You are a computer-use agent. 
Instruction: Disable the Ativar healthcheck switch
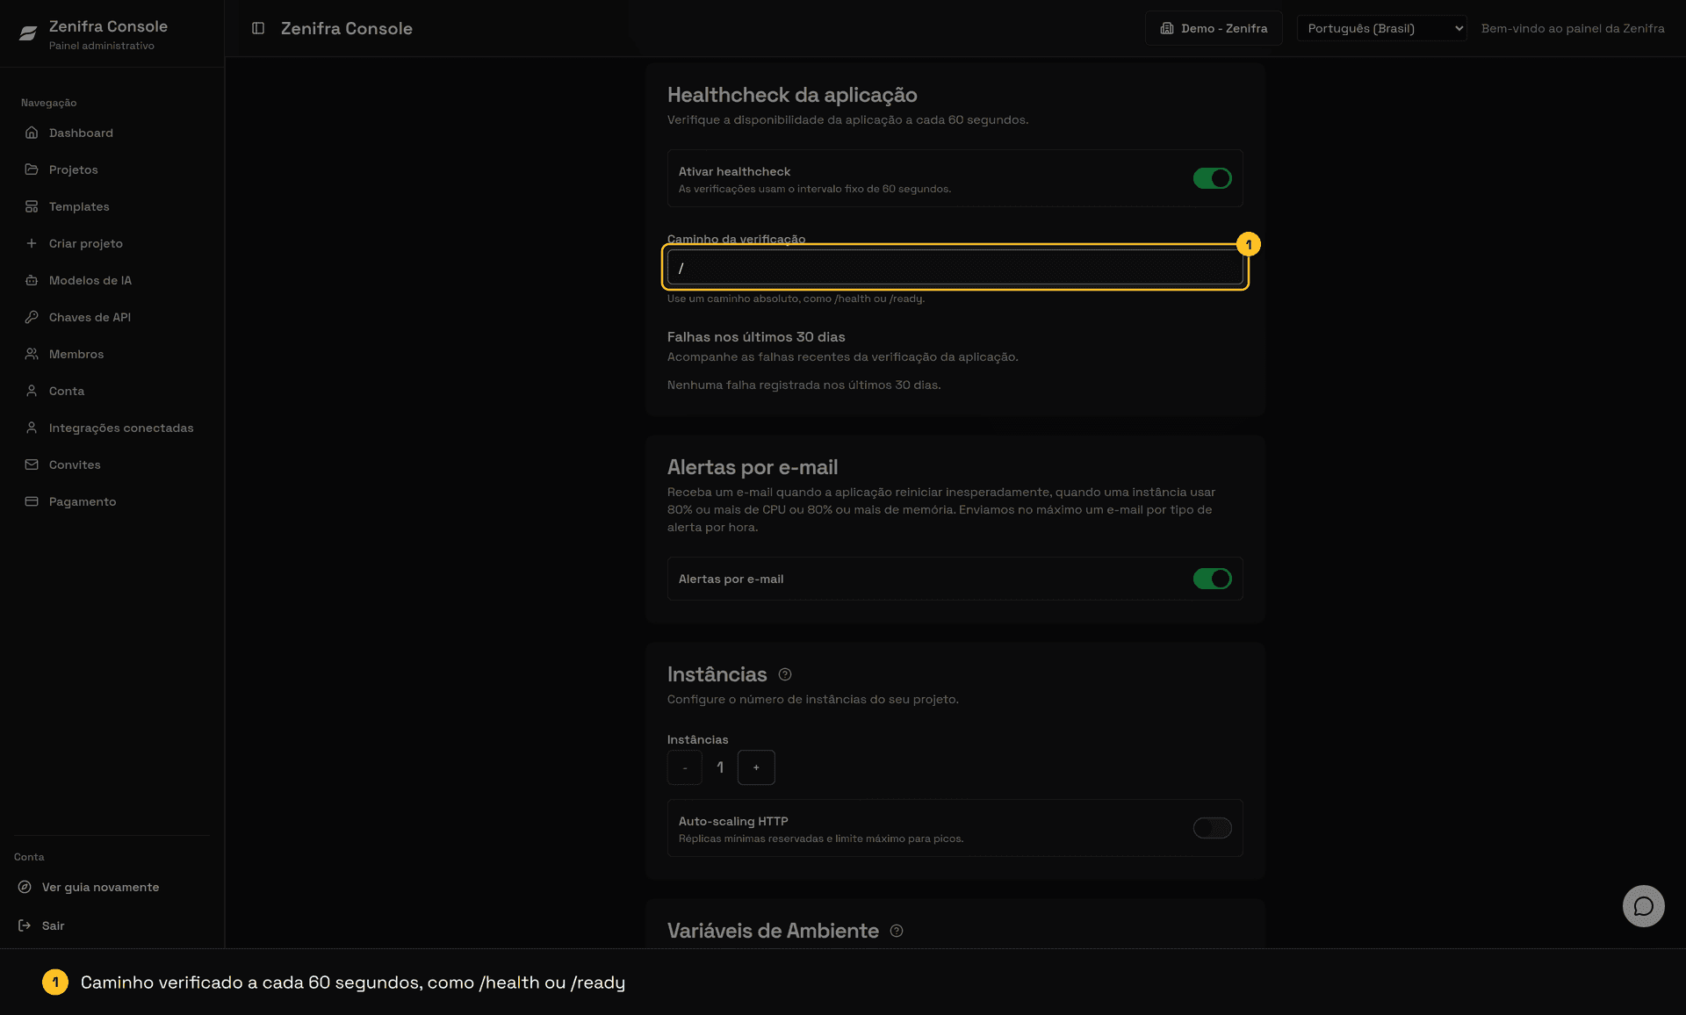tap(1212, 178)
